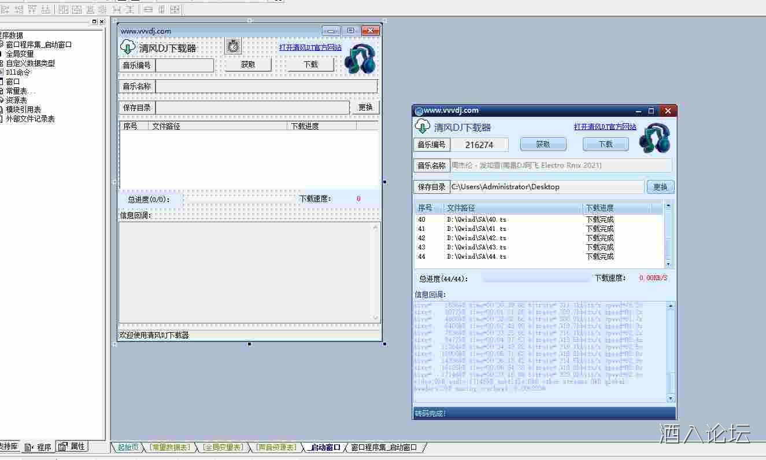Open the Dll命令 tree item

[x=18, y=72]
